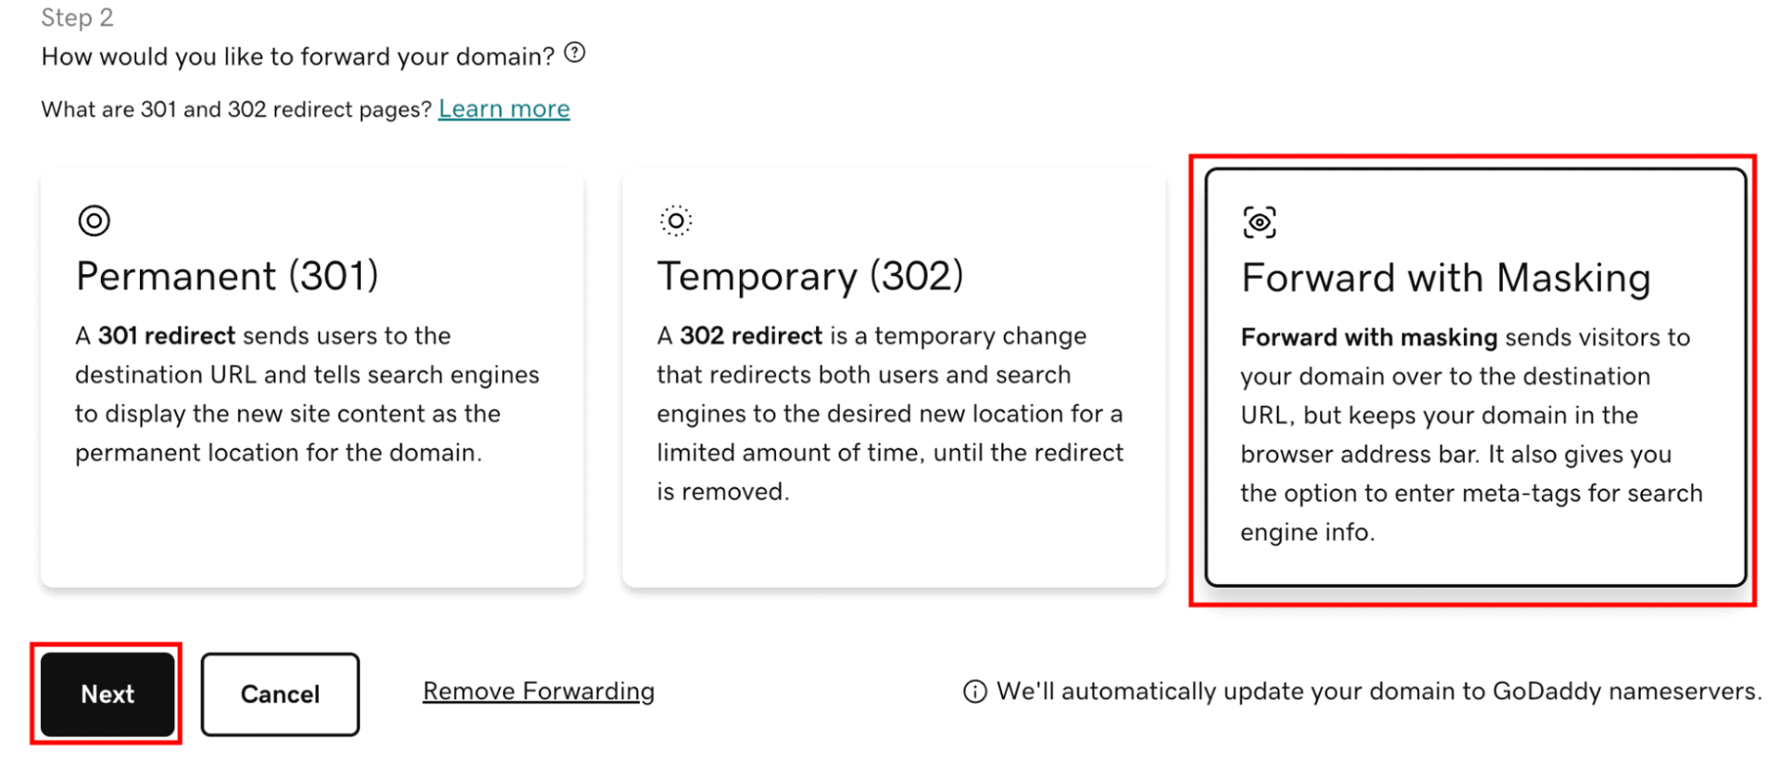1780x761 pixels.
Task: Click the bold "302 redirect" text
Action: tap(751, 336)
